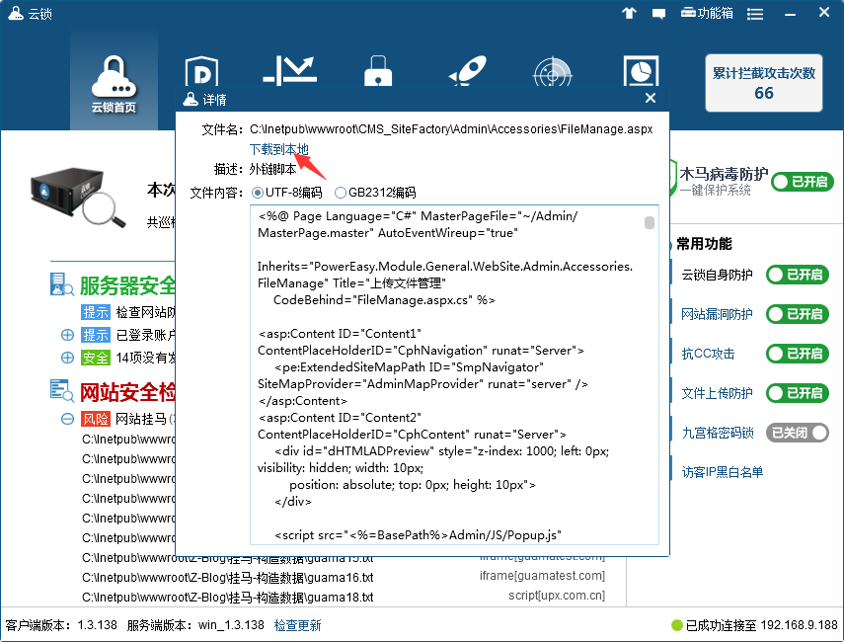Click the padlock icon in top navigation
This screenshot has width=844, height=642.
377,73
